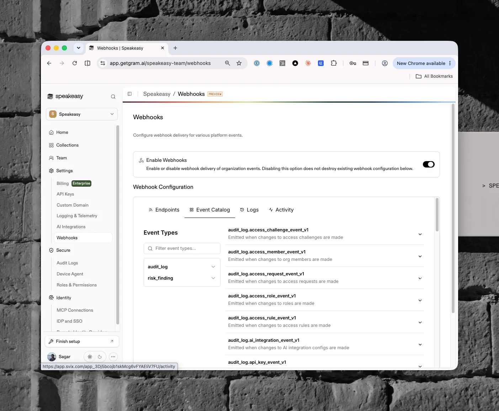
Task: Open the split view icon in toolbar
Action: coord(87,63)
